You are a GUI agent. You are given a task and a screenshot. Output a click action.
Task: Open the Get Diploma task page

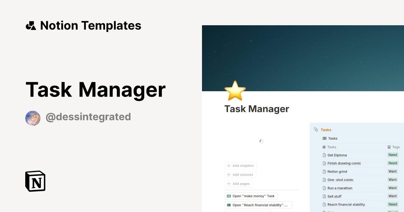[337, 155]
